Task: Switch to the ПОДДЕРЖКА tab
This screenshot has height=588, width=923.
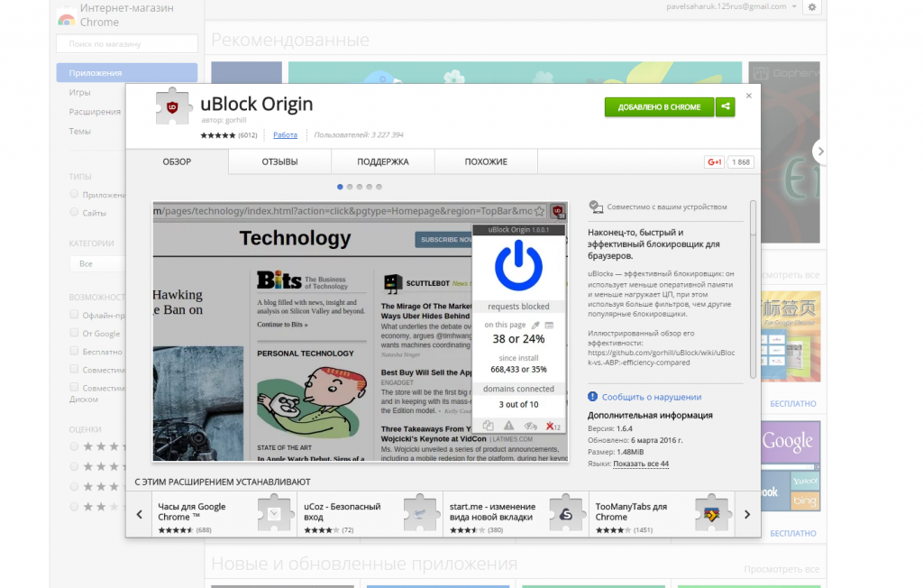Action: click(382, 161)
